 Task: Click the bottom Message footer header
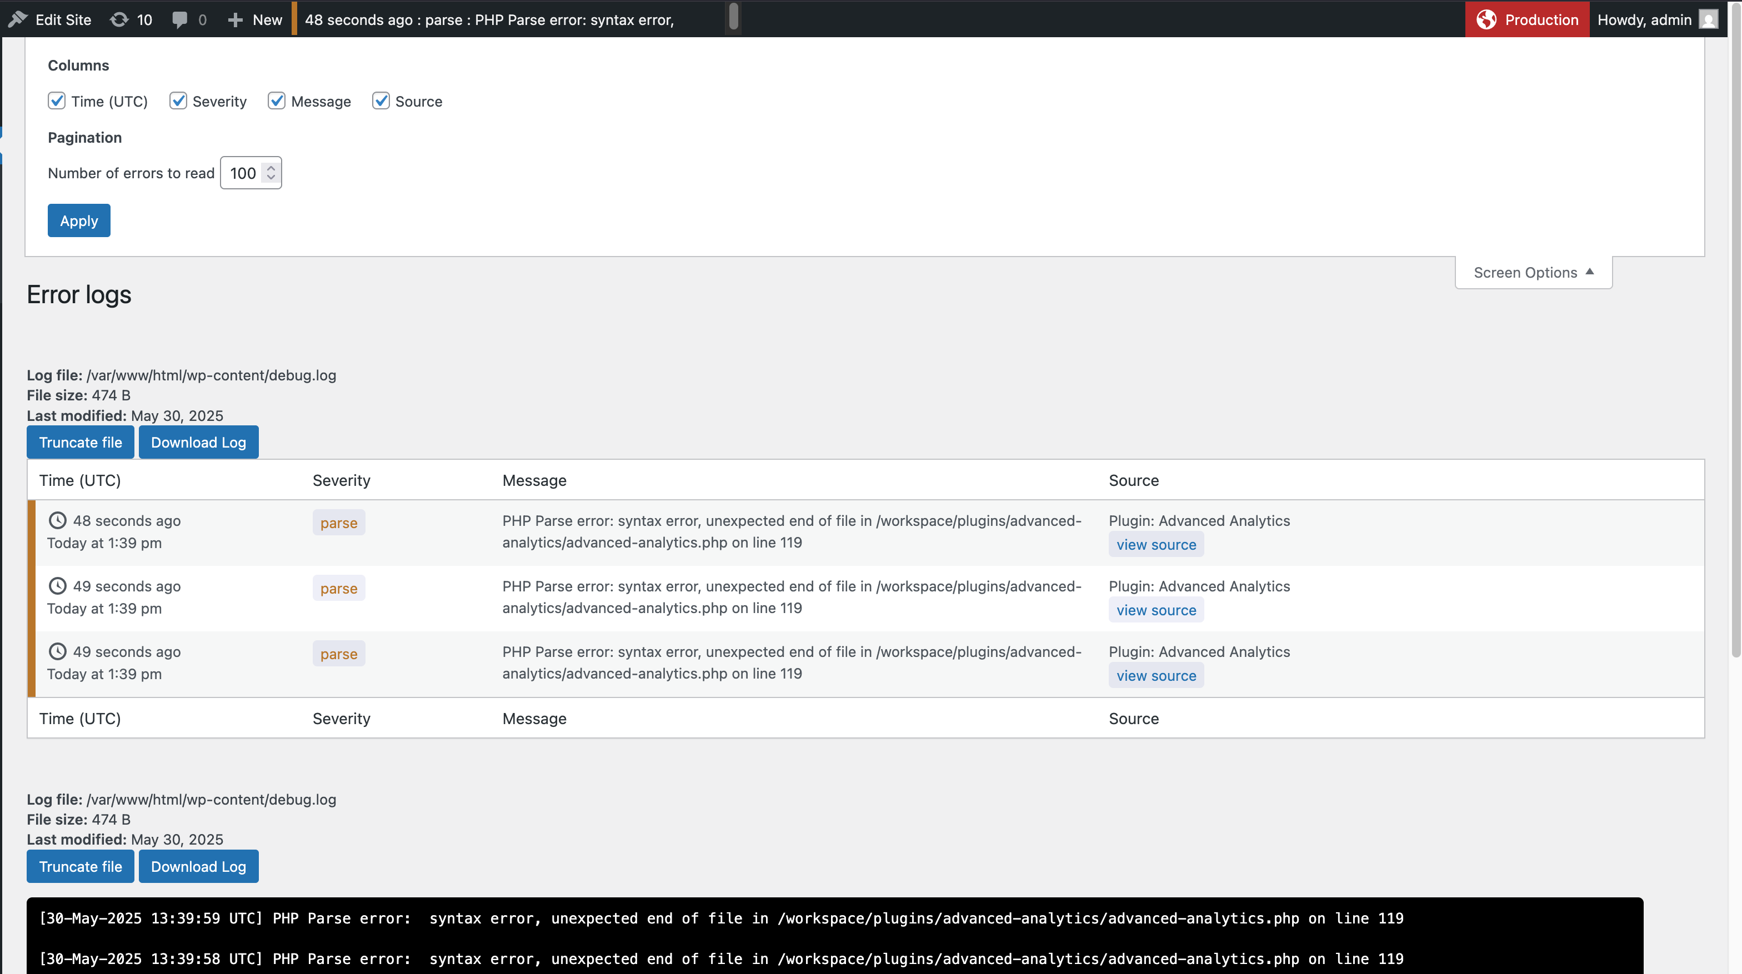(534, 719)
